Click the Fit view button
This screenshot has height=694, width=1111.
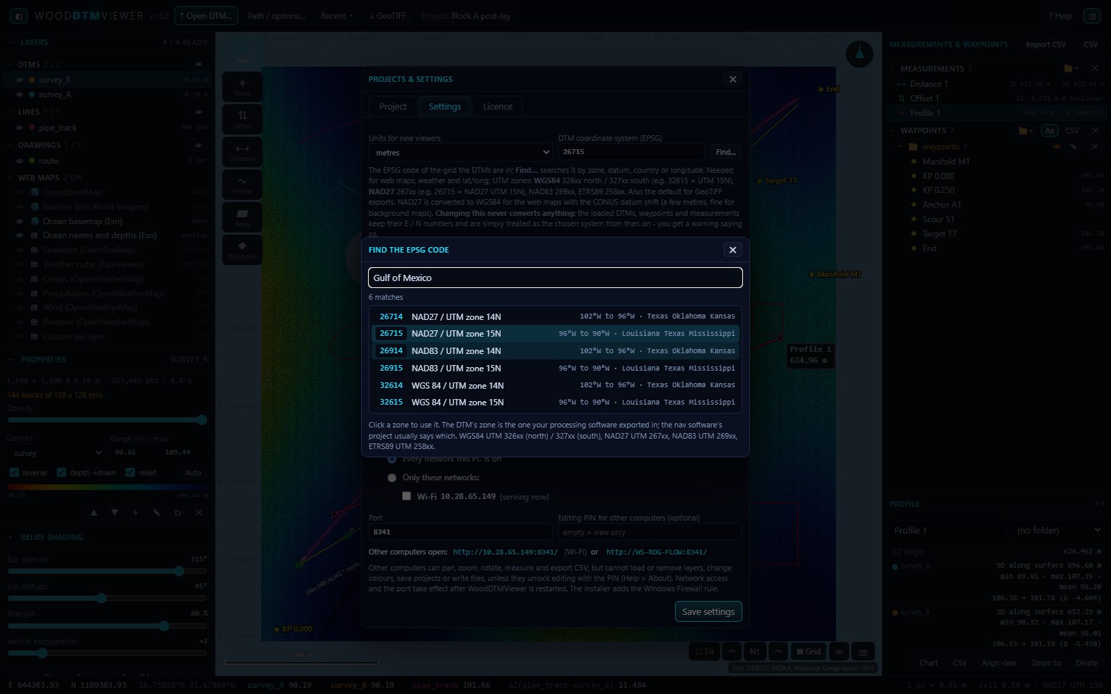point(705,652)
